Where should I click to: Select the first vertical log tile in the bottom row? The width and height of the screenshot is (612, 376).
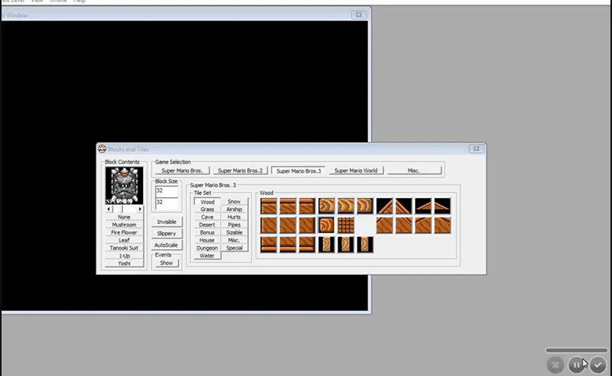coord(327,245)
